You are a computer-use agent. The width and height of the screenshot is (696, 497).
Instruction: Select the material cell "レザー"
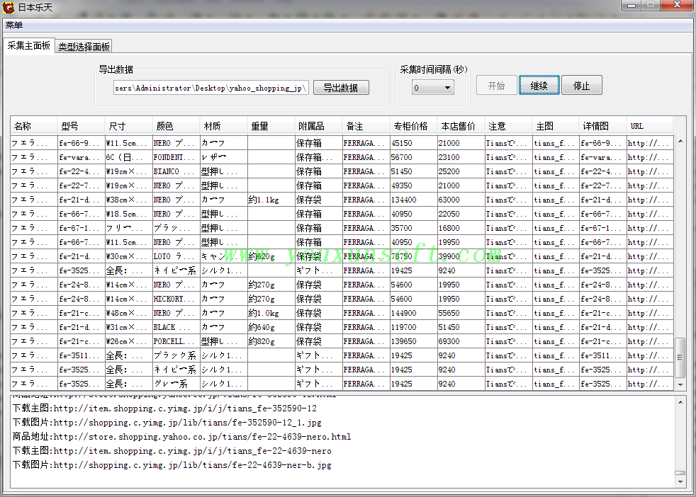pyautogui.click(x=224, y=157)
